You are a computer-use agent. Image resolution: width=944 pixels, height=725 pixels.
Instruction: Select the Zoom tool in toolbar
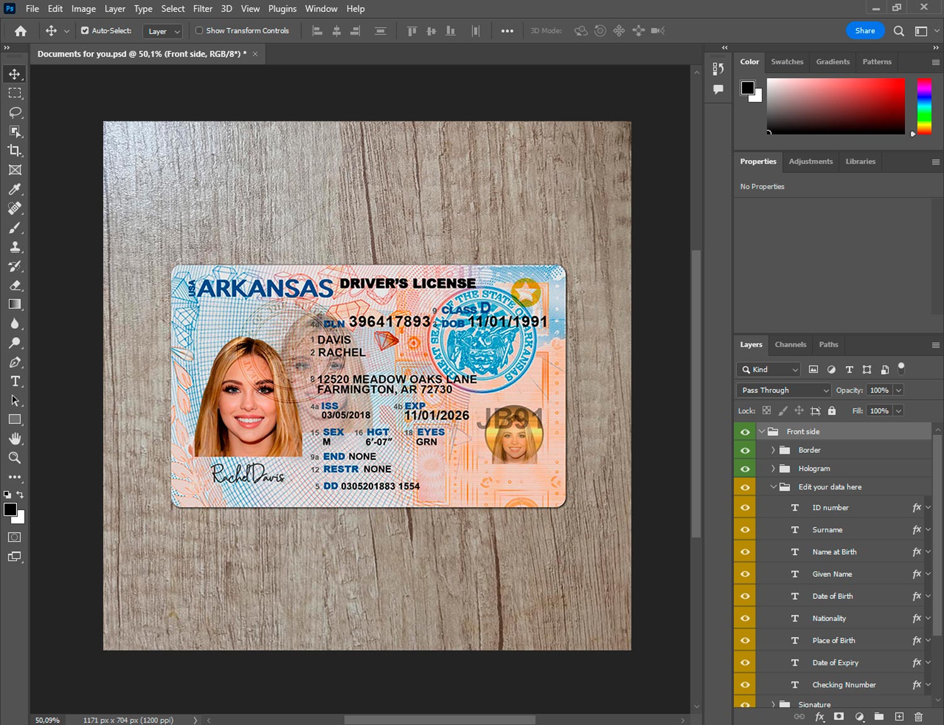click(x=15, y=458)
